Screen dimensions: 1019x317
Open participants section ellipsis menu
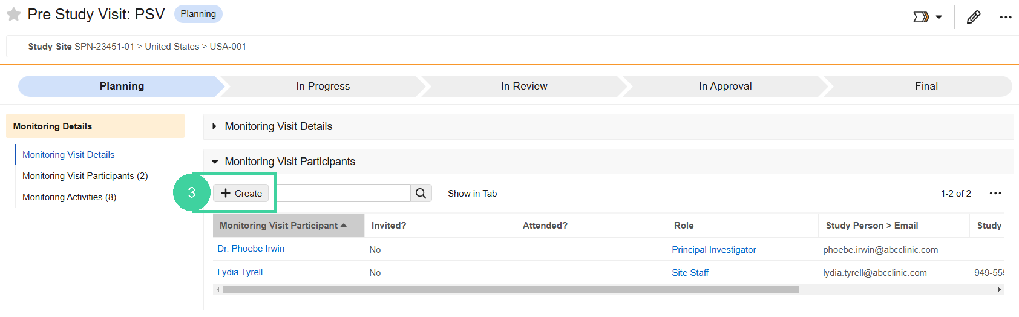click(995, 193)
